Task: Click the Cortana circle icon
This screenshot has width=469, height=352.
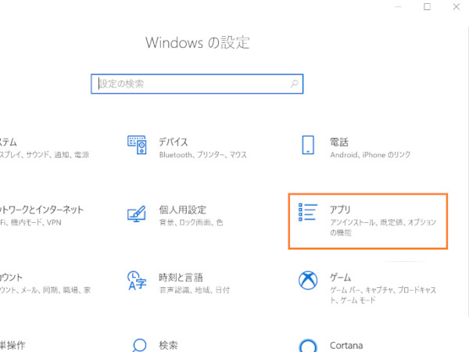Action: [308, 346]
